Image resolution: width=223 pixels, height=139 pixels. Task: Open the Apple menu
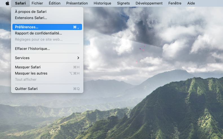(x=7, y=3)
